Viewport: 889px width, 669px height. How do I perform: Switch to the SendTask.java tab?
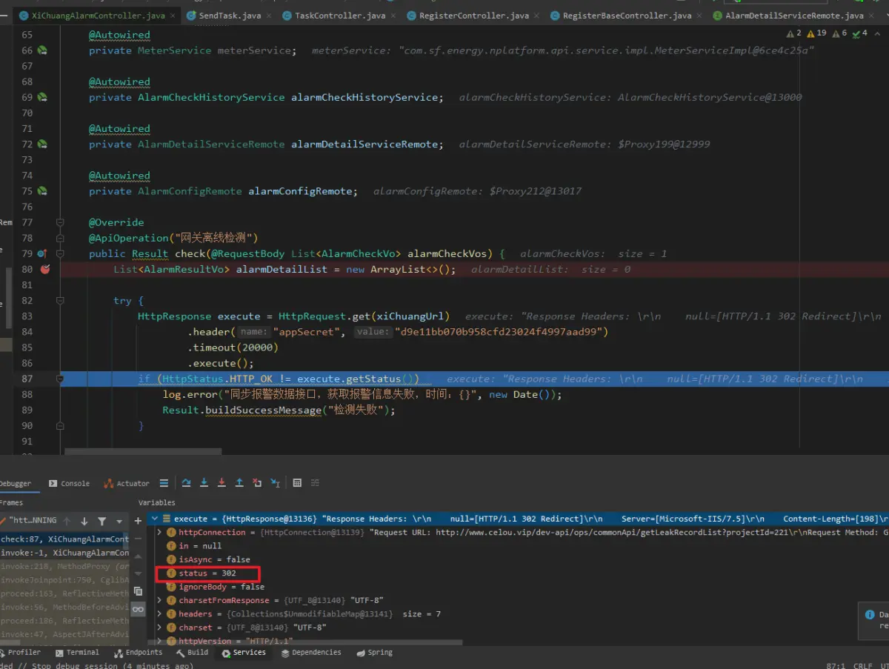click(227, 15)
